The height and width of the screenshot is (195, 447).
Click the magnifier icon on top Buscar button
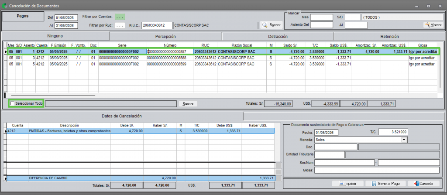tap(265, 25)
